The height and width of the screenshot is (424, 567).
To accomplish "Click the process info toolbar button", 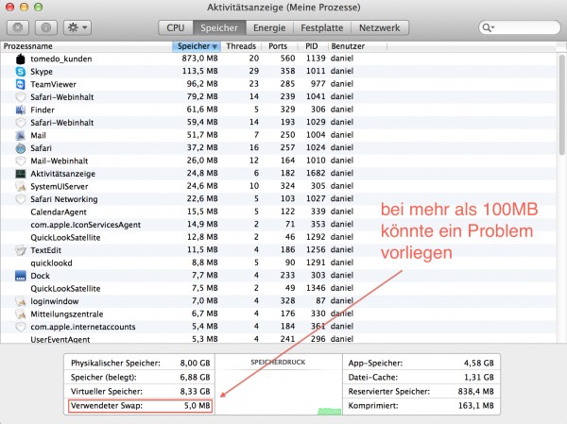I will click(x=46, y=27).
